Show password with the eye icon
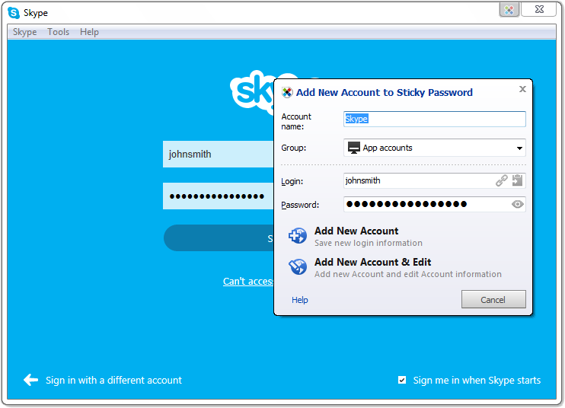 (518, 204)
